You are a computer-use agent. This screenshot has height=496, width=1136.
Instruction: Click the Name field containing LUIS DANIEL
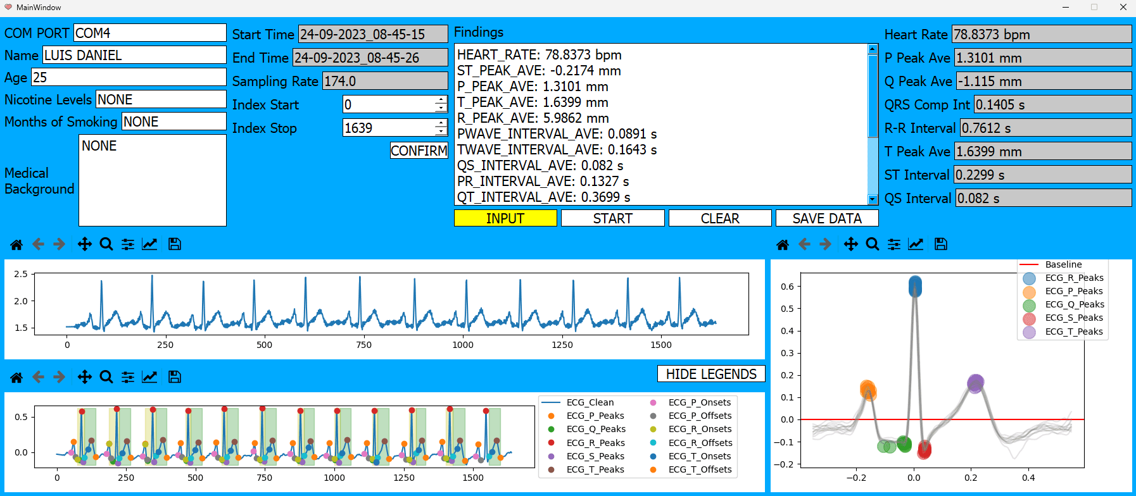(134, 55)
